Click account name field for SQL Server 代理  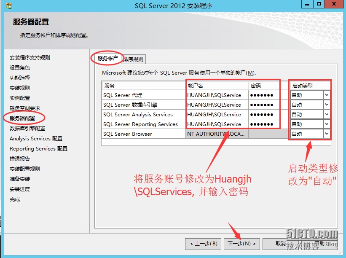tap(217, 95)
